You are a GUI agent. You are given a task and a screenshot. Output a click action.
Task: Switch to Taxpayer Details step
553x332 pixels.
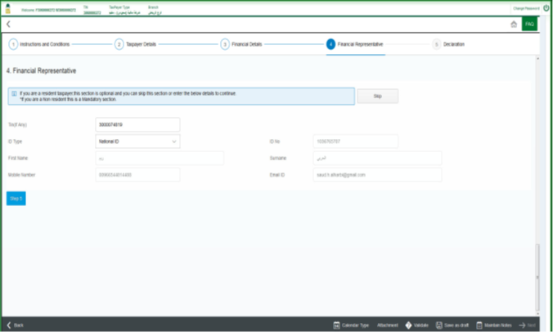119,44
